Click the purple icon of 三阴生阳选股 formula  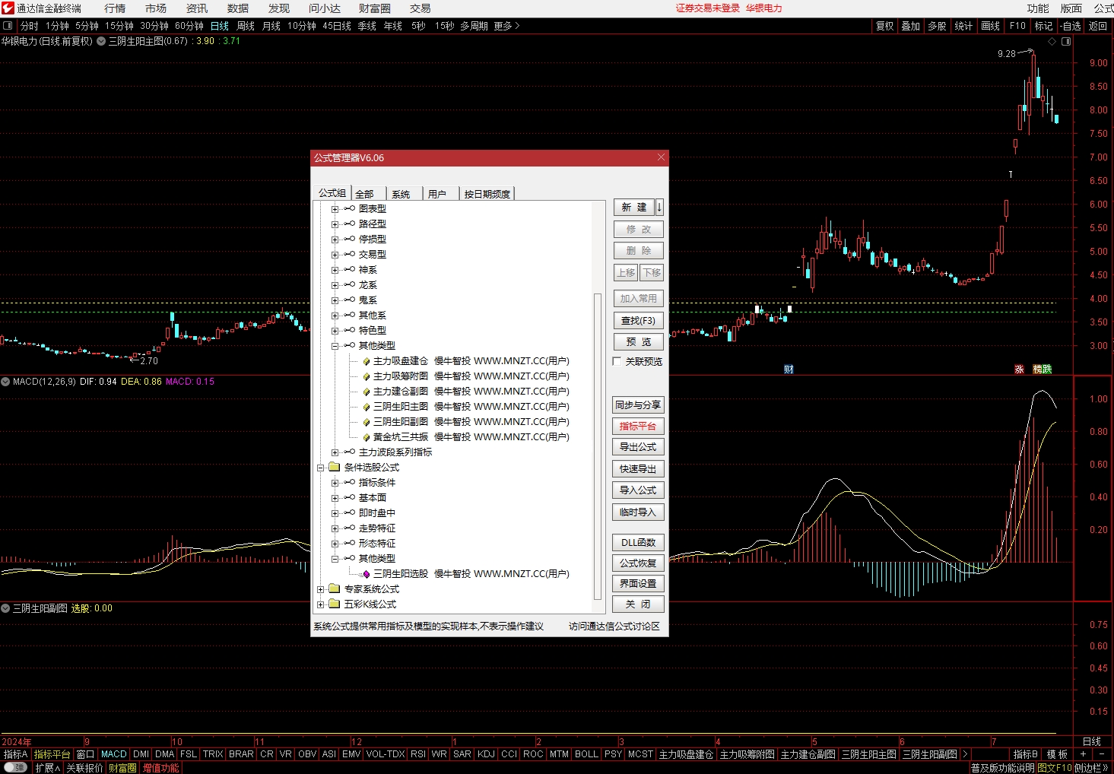[366, 574]
